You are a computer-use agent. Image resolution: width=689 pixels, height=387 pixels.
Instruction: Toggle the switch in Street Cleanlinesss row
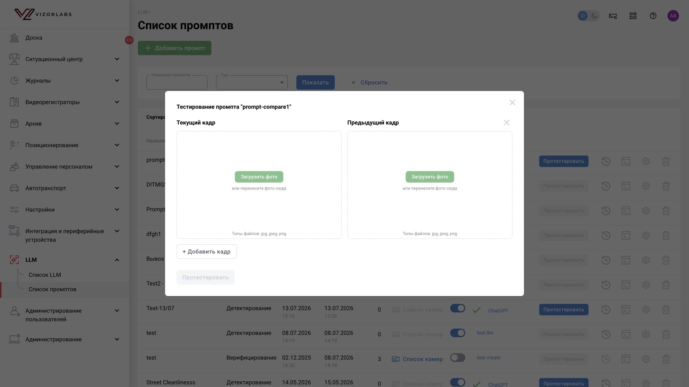click(458, 382)
